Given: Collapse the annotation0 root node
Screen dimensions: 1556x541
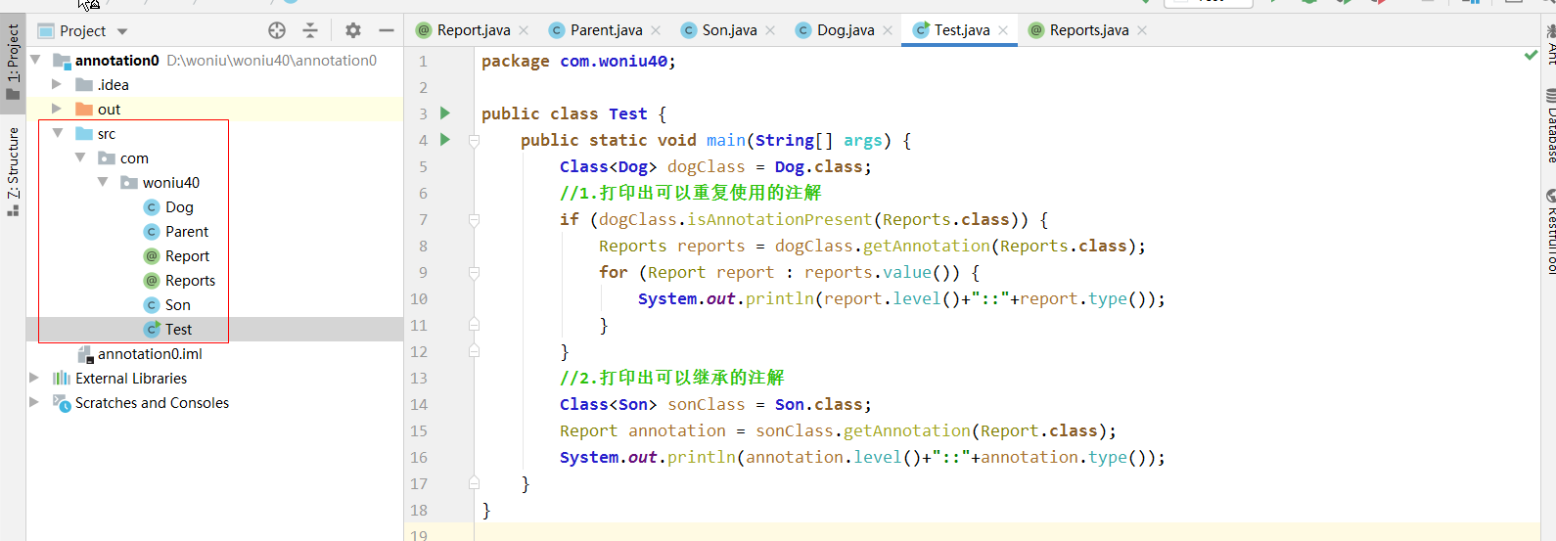Looking at the screenshot, I should pos(35,60).
